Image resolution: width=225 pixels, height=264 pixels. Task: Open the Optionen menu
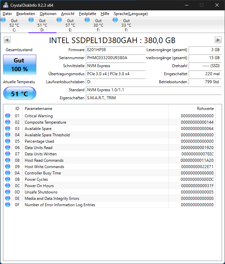48,14
